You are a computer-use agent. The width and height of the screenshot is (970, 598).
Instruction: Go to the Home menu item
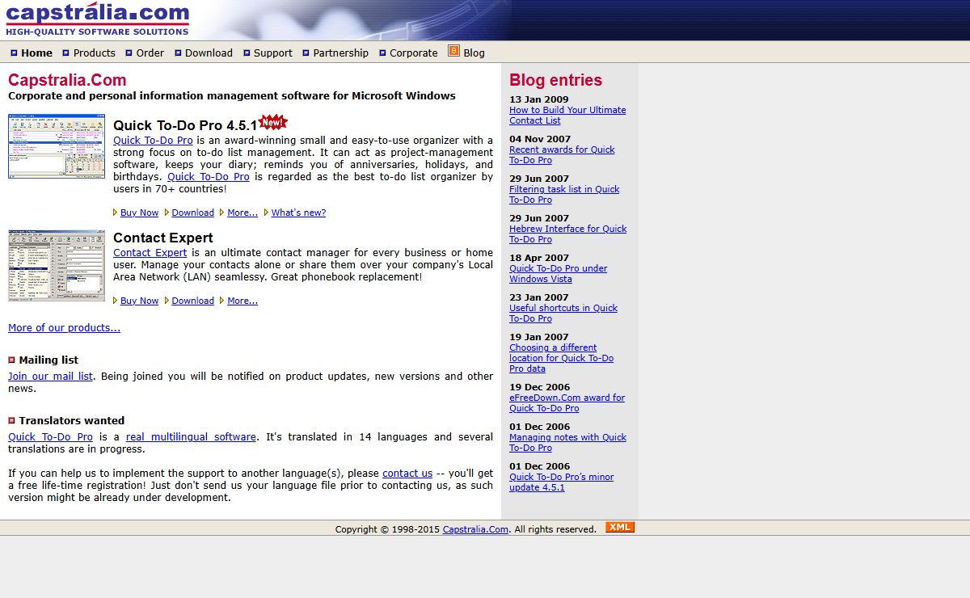coord(36,53)
